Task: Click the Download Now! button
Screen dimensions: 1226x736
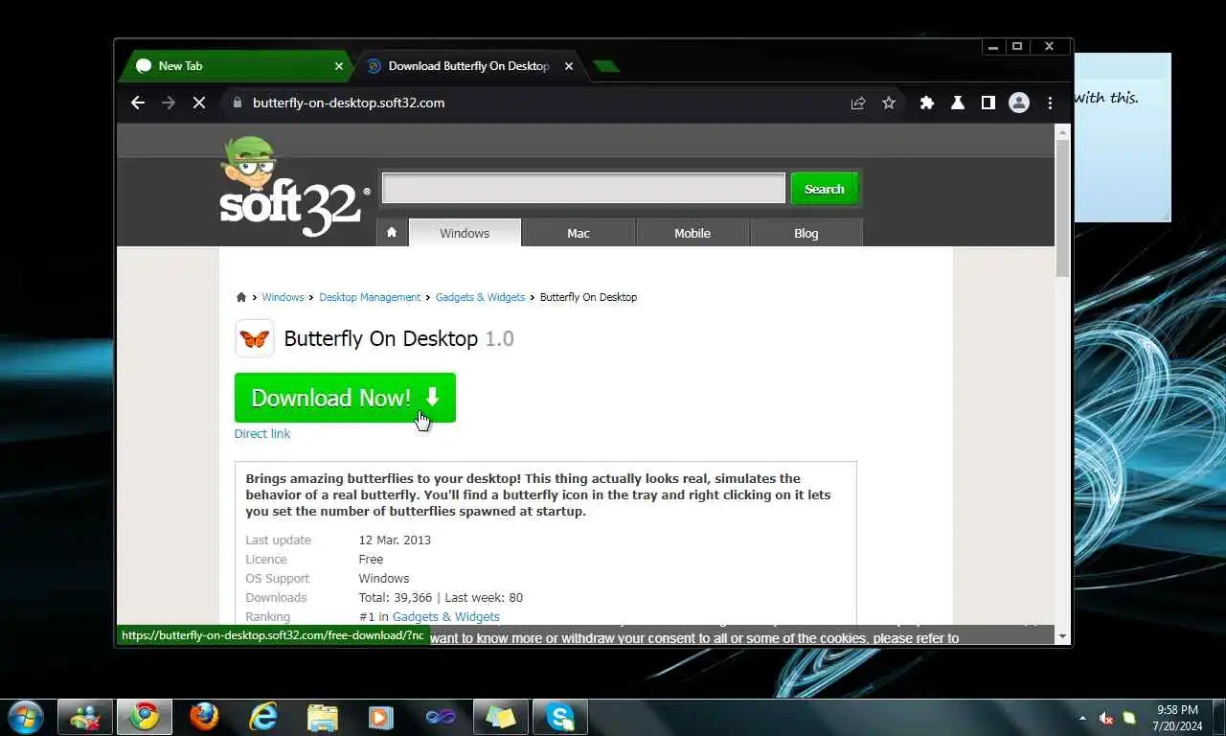Action: 345,398
